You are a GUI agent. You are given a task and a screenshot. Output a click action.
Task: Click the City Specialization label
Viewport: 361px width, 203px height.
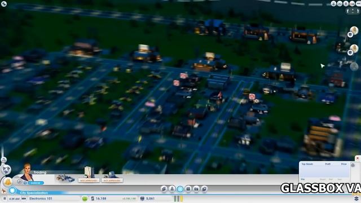(x=34, y=193)
